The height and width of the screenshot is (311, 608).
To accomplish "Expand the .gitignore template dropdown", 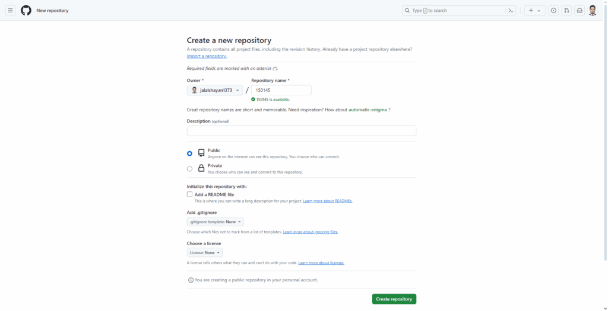I will pos(215,222).
